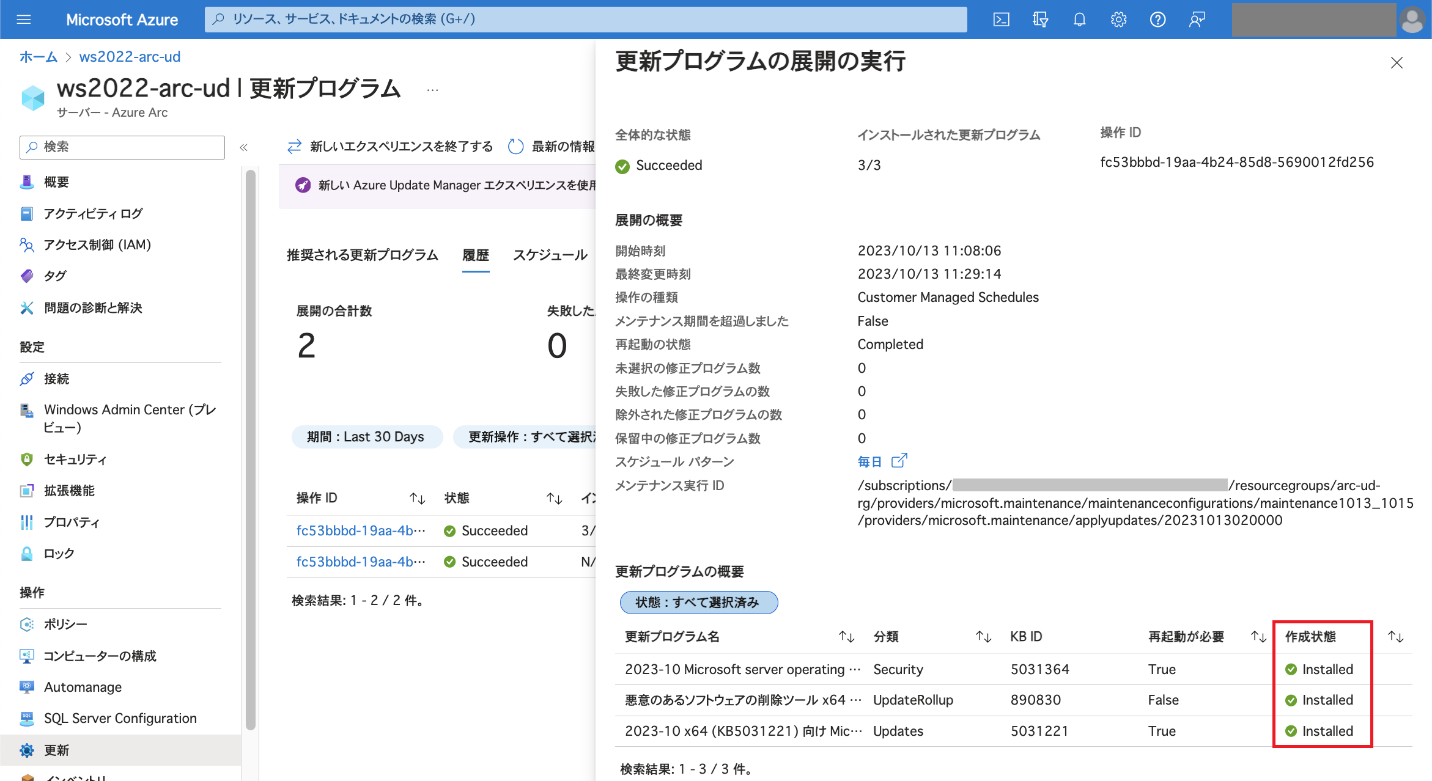Switch to 推奨される更新プログラム tab
Screen dimensions: 1432x781
(x=363, y=255)
